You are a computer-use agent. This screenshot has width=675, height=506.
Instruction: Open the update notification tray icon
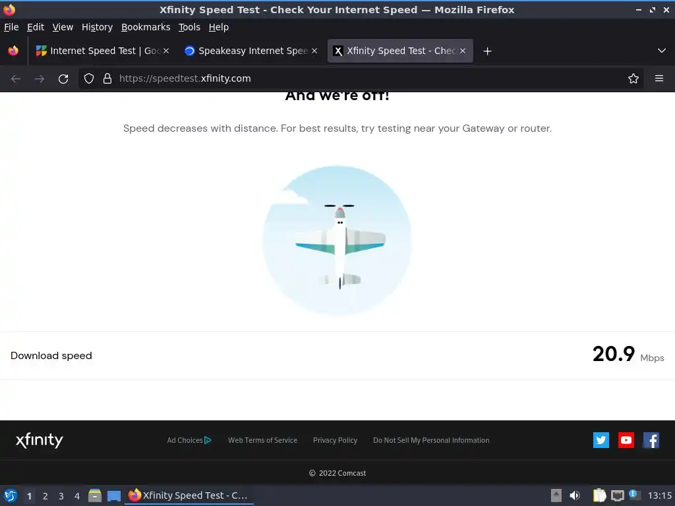635,495
